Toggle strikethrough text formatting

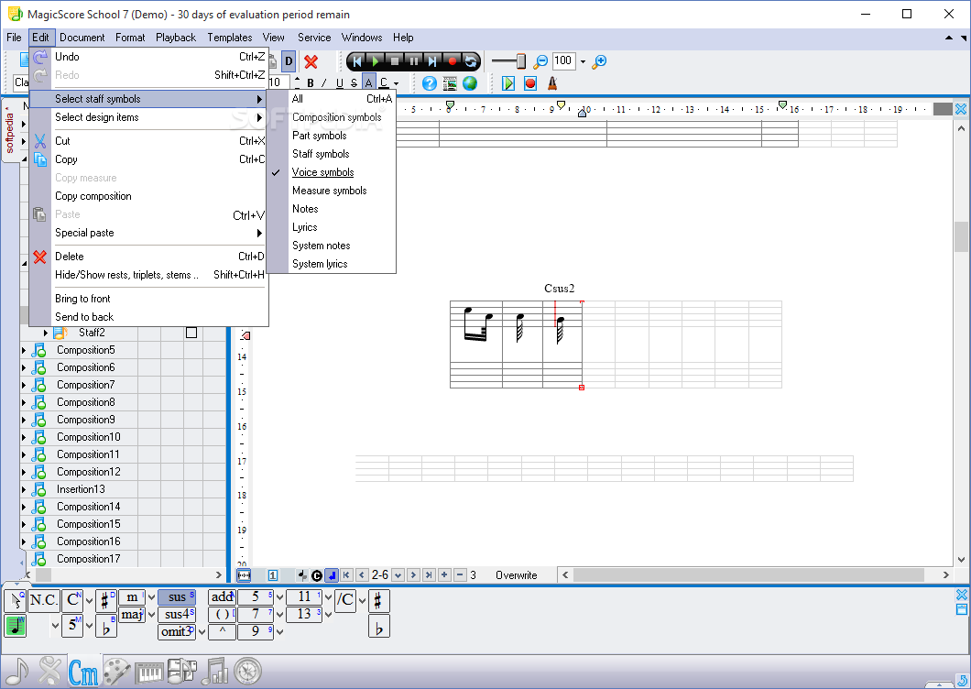(x=354, y=83)
